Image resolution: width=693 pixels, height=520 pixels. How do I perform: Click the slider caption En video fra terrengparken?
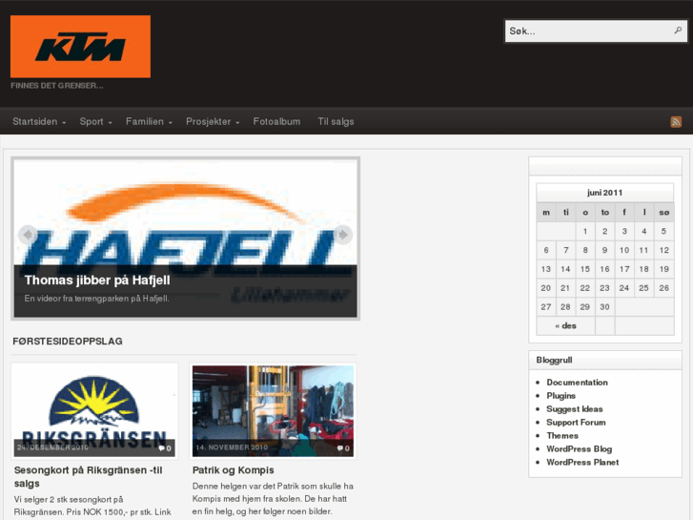coord(97,299)
